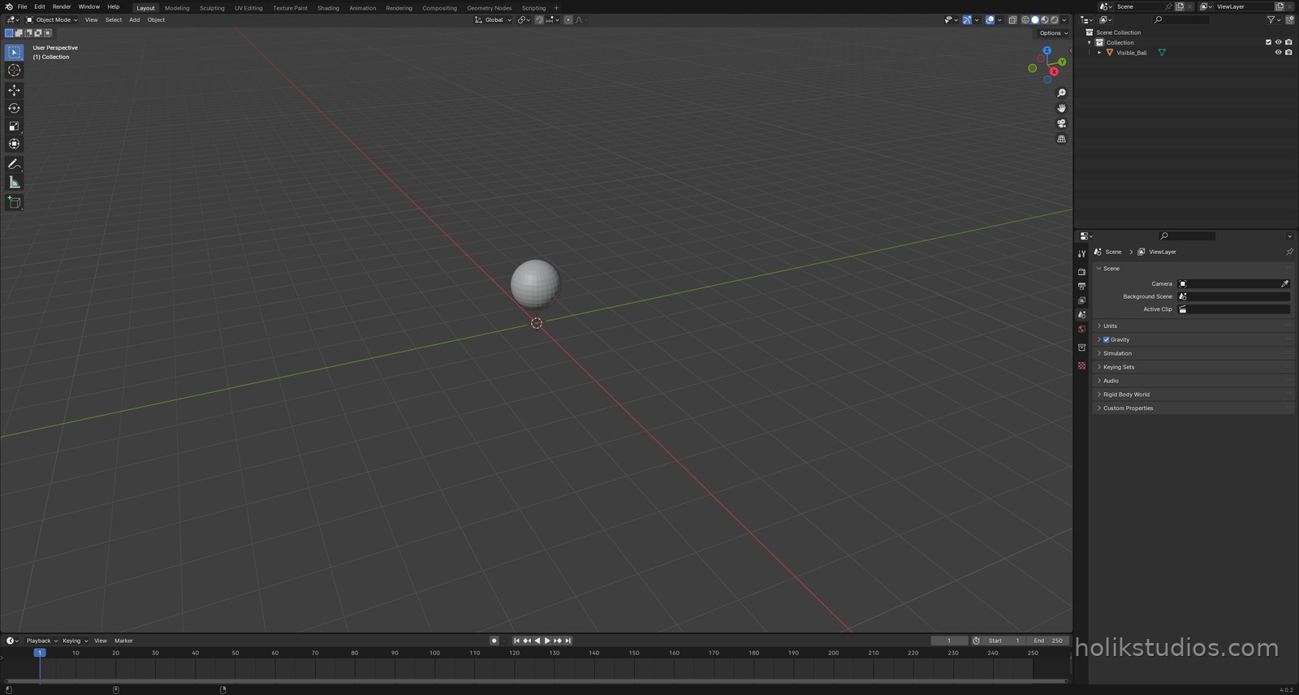Jump to the timeline end frame
The height and width of the screenshot is (695, 1299).
pos(568,641)
